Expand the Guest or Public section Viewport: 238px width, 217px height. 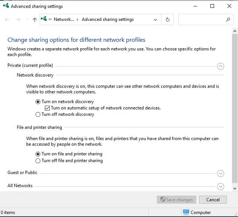tap(220, 173)
